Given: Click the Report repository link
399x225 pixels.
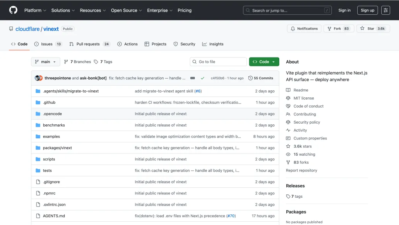Looking at the screenshot, I should [301, 170].
